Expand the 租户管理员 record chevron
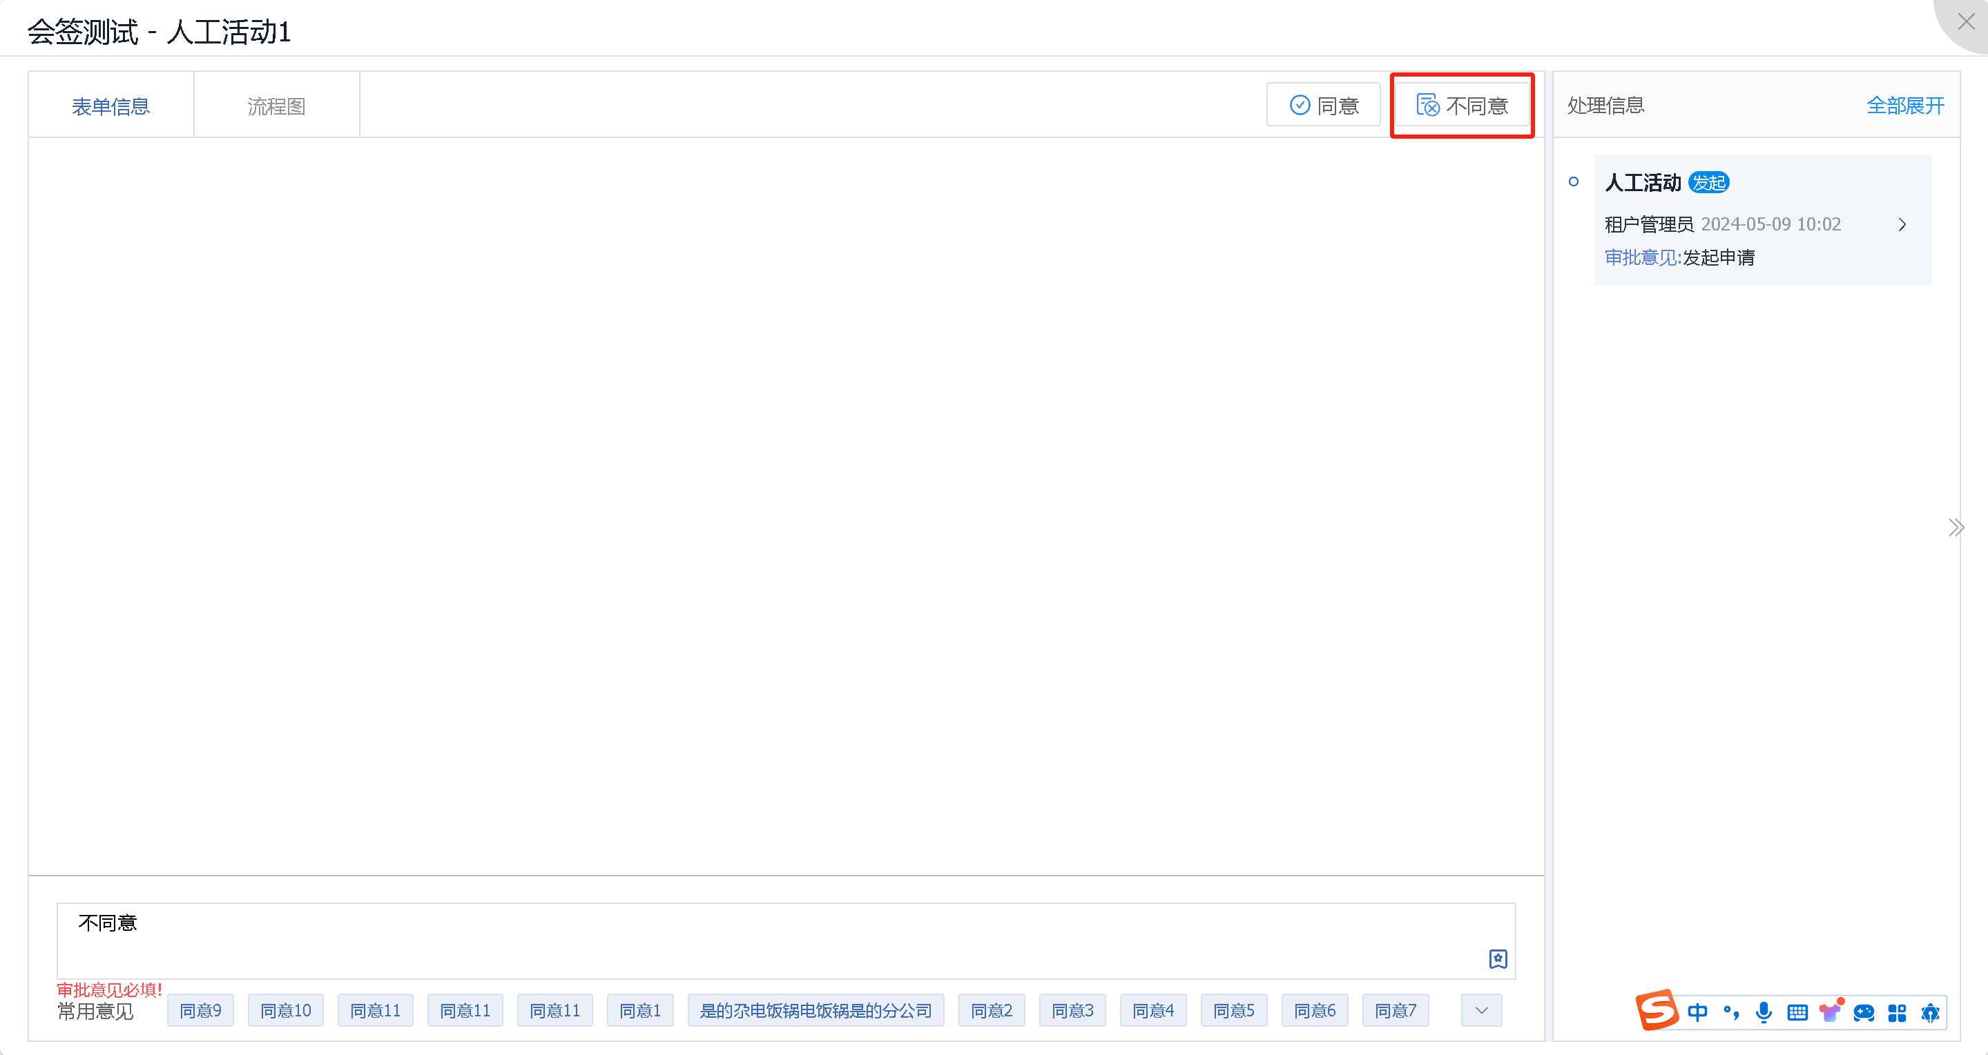Viewport: 1988px width, 1055px height. [x=1902, y=224]
